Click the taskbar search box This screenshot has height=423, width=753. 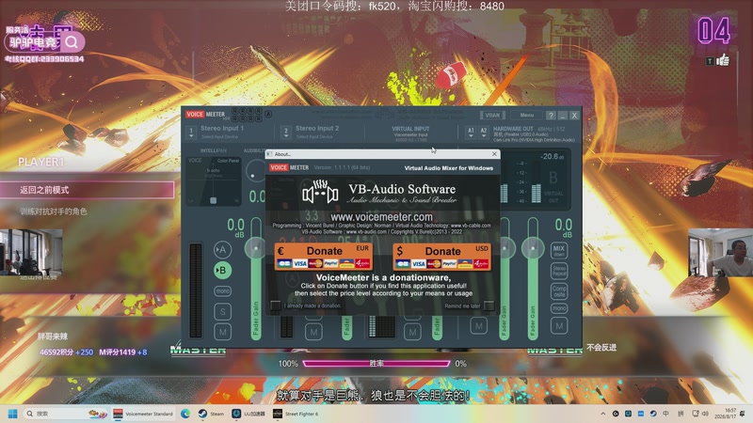[66, 414]
